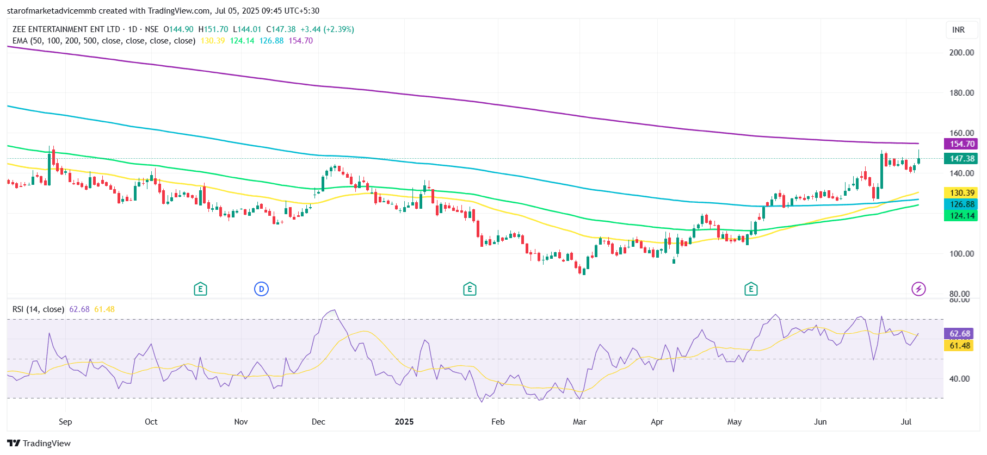Open the earnings E marker in early May

(751, 289)
